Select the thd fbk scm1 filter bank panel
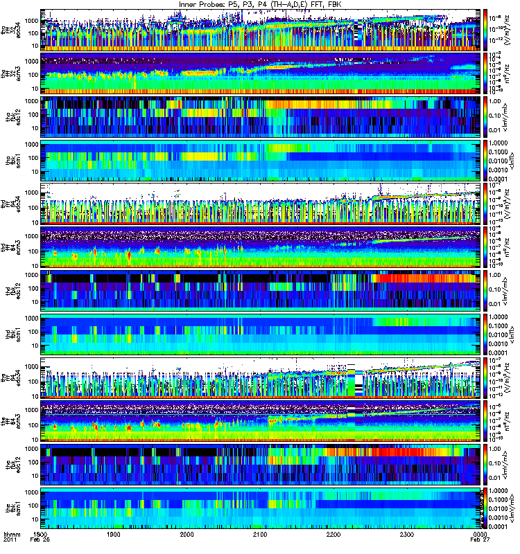The width and height of the screenshot is (520, 554). [x=260, y=334]
